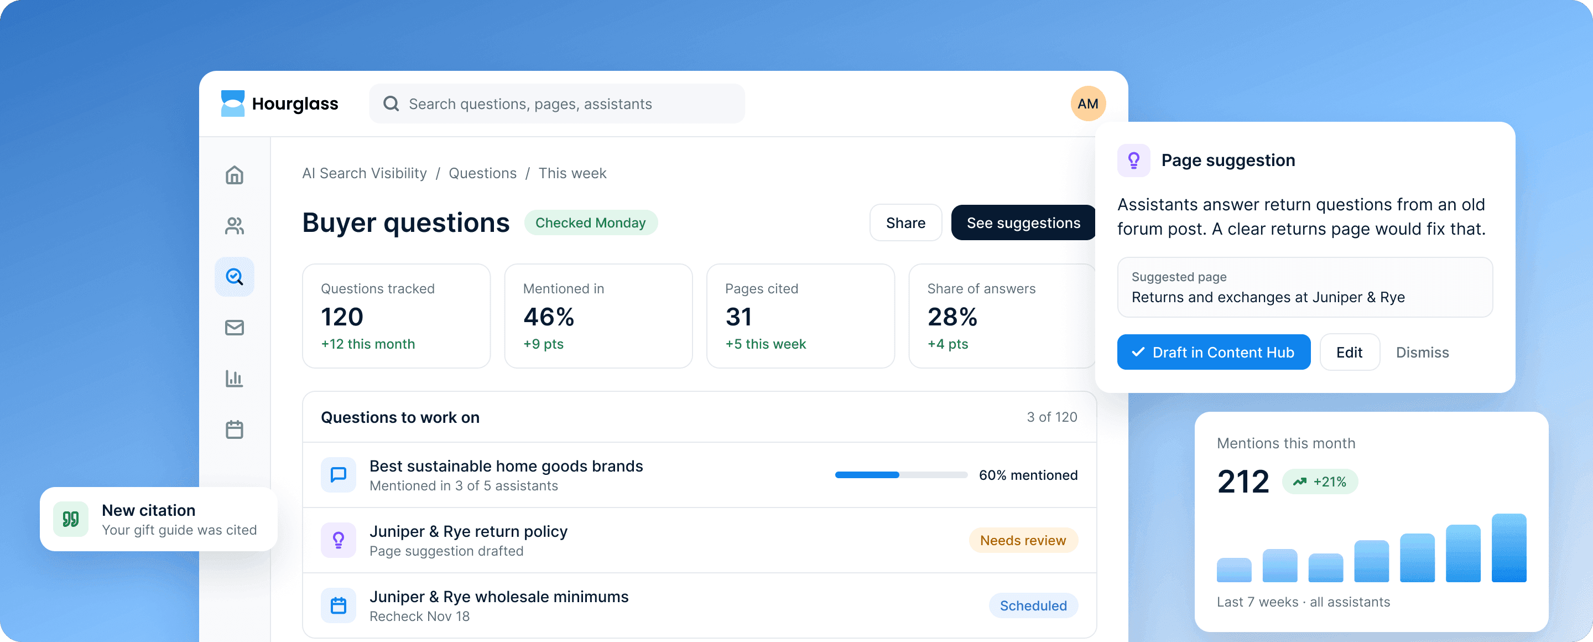Open the AM user avatar
This screenshot has height=642, width=1593.
click(1088, 103)
